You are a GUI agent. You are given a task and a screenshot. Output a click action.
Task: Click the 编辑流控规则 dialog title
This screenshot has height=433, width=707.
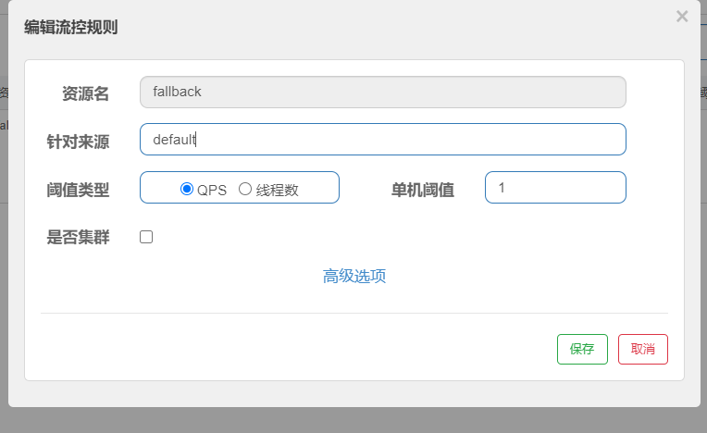tap(70, 27)
